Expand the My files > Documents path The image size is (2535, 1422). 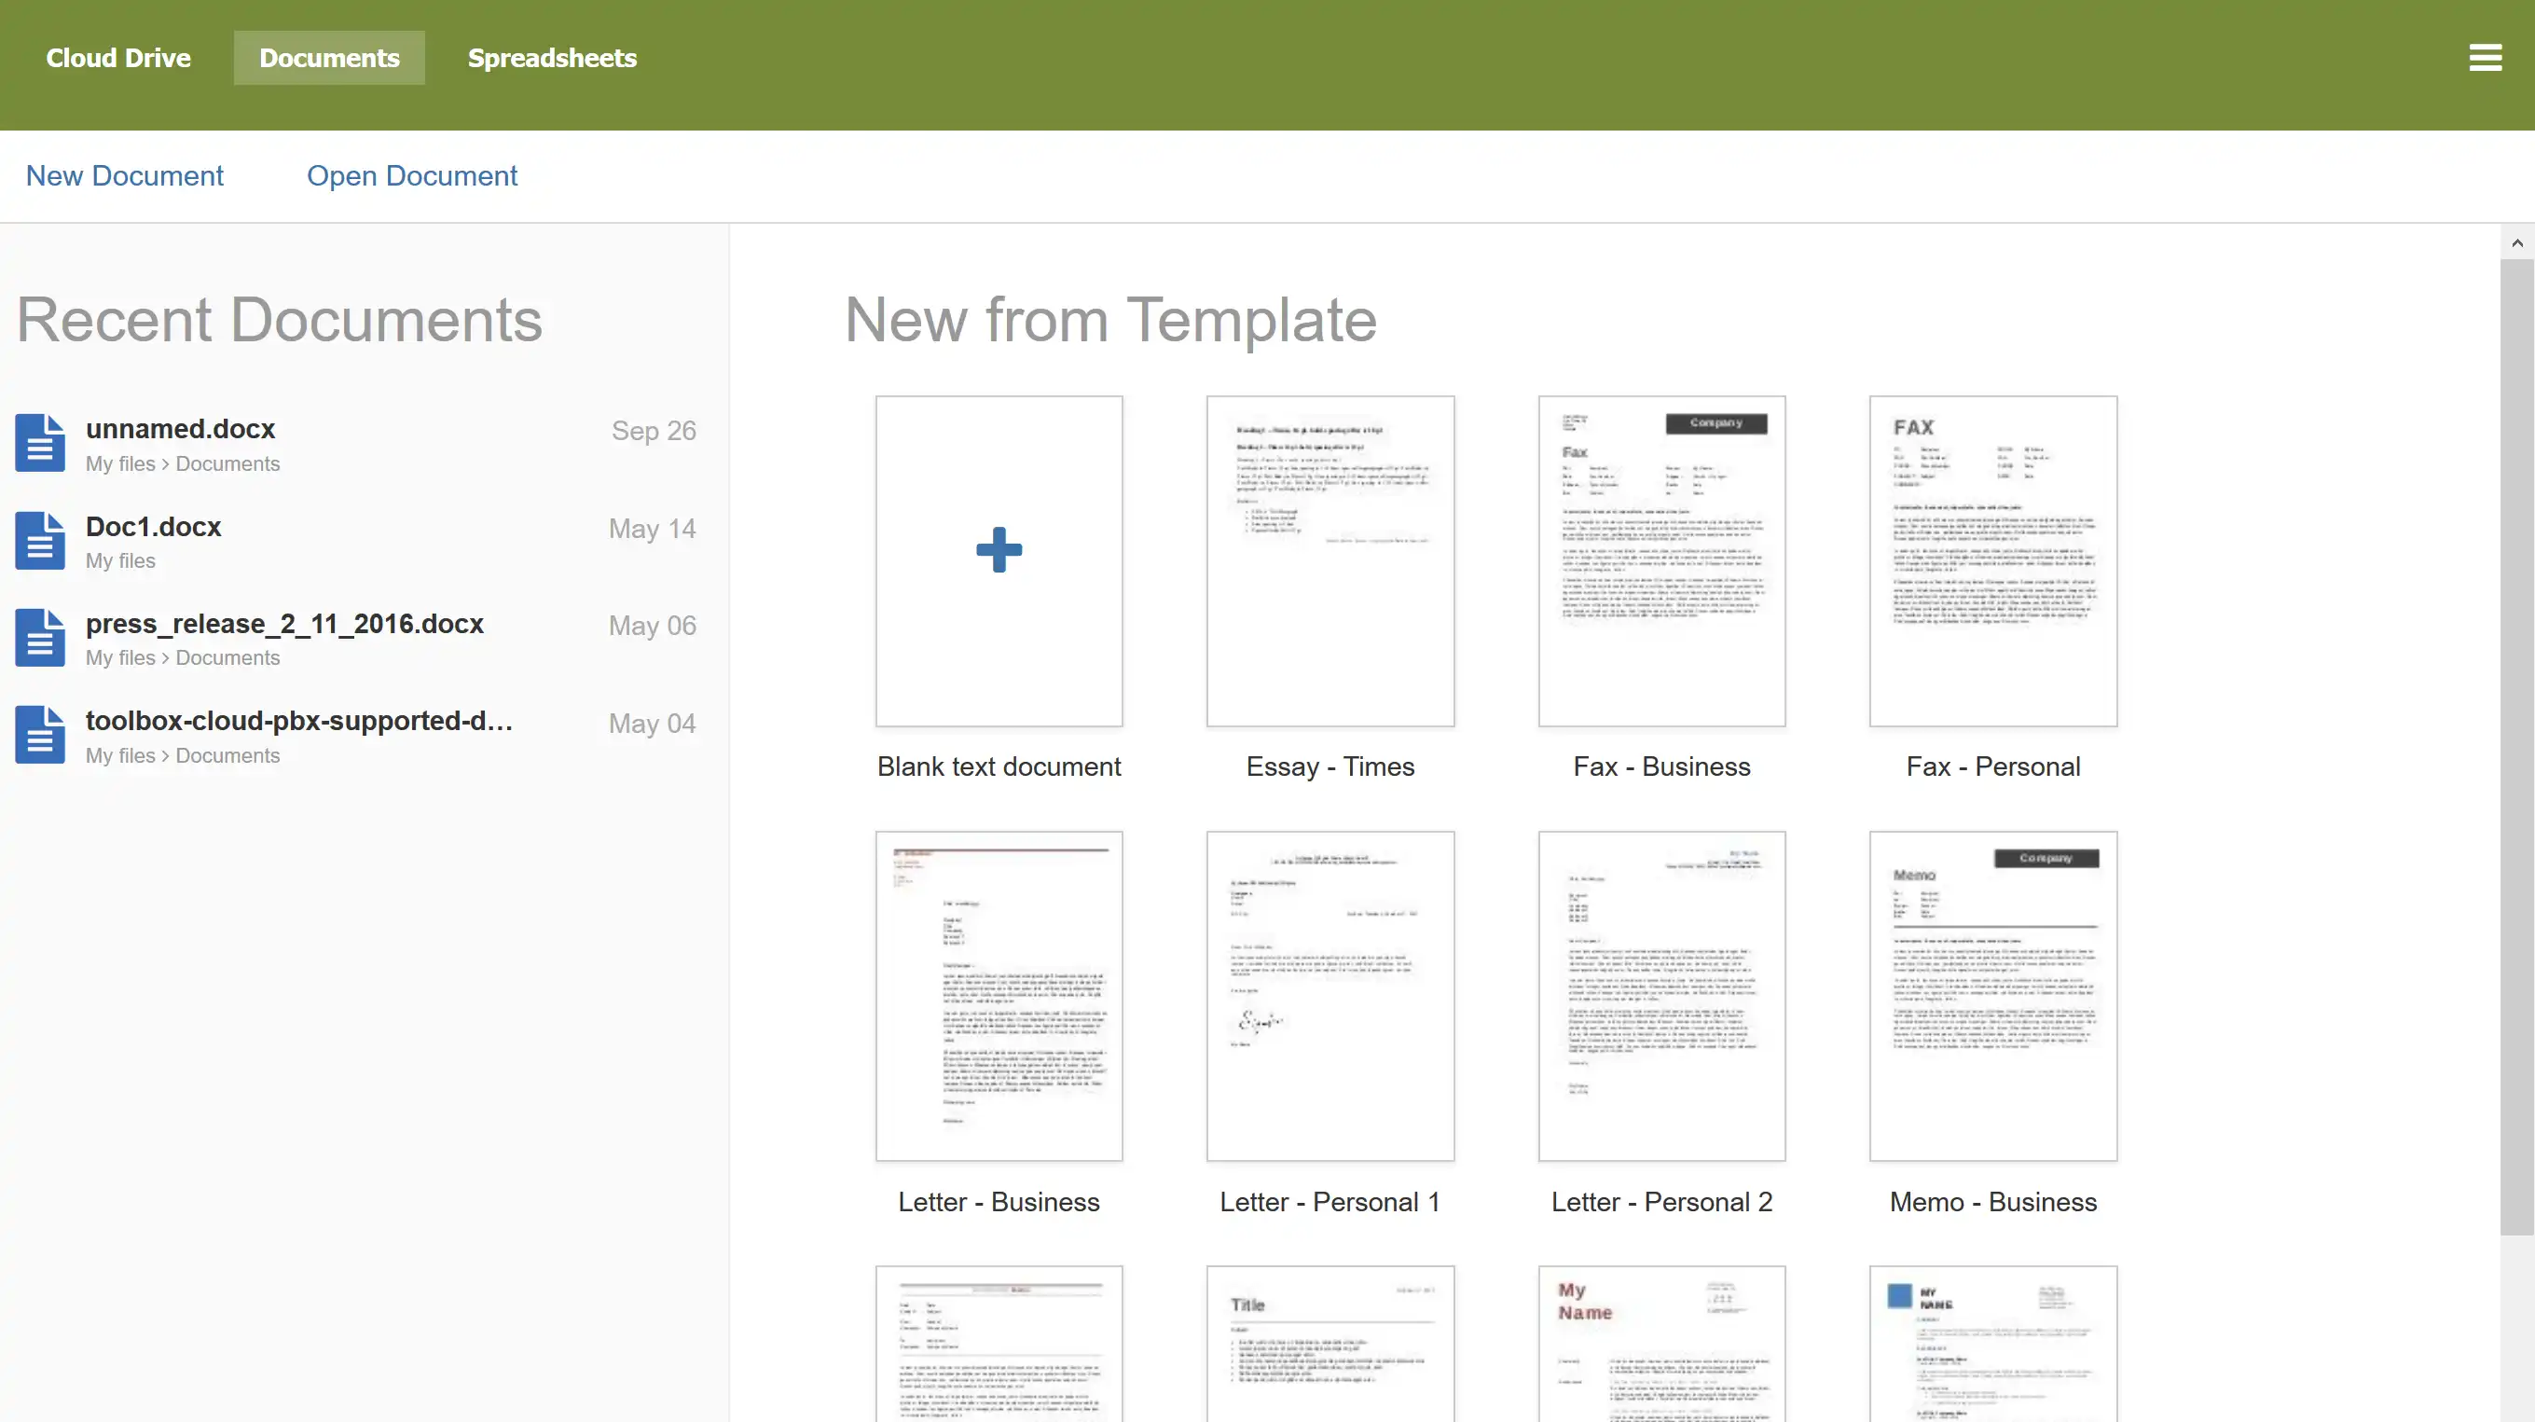click(x=181, y=462)
